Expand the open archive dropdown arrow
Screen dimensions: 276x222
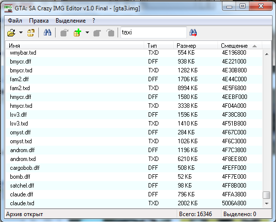click(x=21, y=32)
